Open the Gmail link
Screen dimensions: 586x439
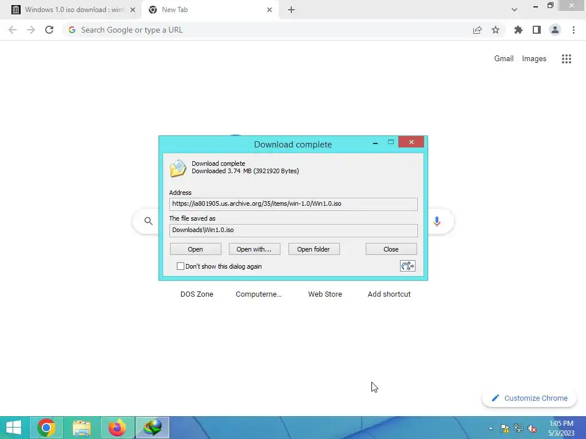[x=504, y=59]
